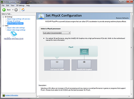Viewport: 134px width, 99px height.
Task: Minimize the NVIDIA Control Panel window
Action: coord(121,1)
